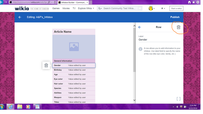Image resolution: width=203 pixels, height=114 pixels.
Task: Go back with Row panel back arrow
Action: (140, 27)
